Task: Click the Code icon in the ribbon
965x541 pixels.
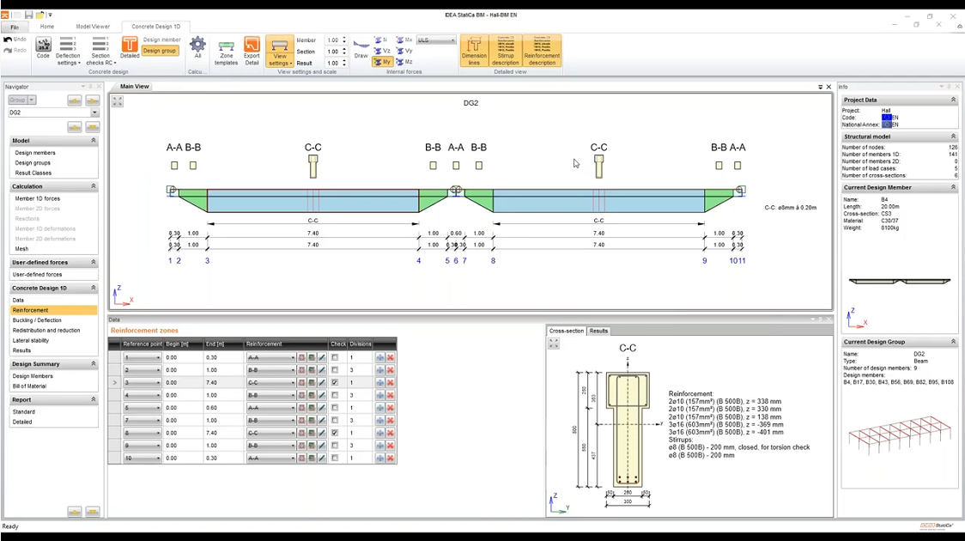Action: click(x=43, y=48)
